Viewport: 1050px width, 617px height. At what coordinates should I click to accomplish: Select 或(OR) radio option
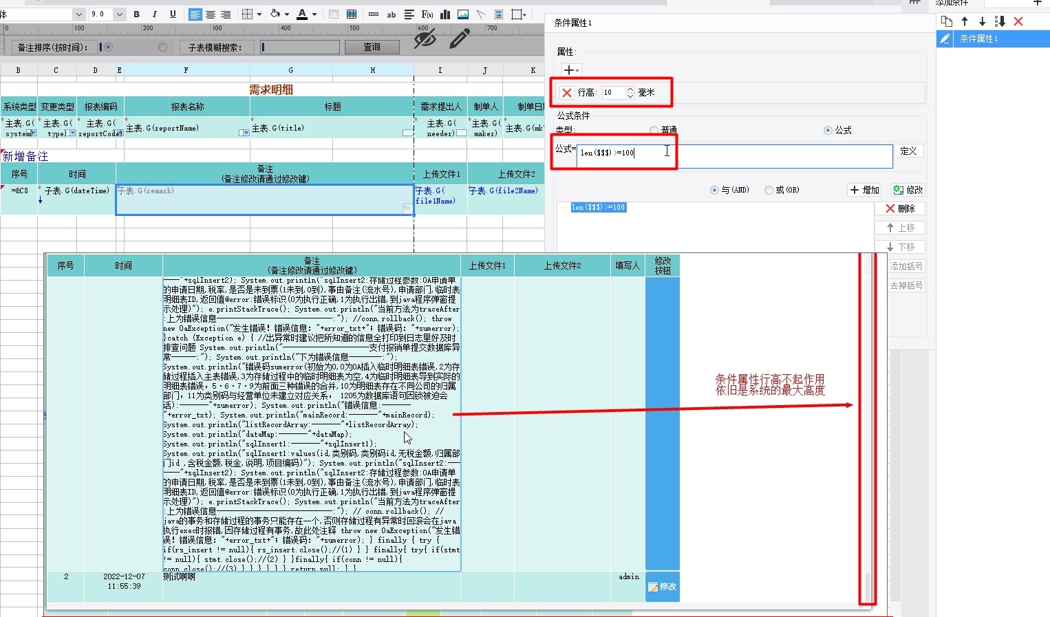tap(769, 190)
